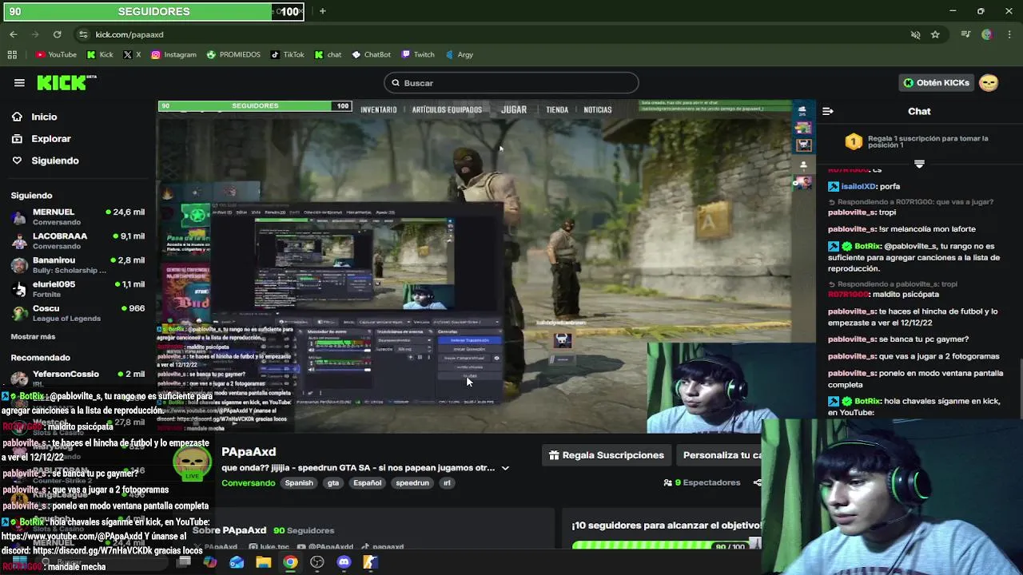Open the Chrome profile avatar
This screenshot has width=1023, height=575.
point(987,34)
